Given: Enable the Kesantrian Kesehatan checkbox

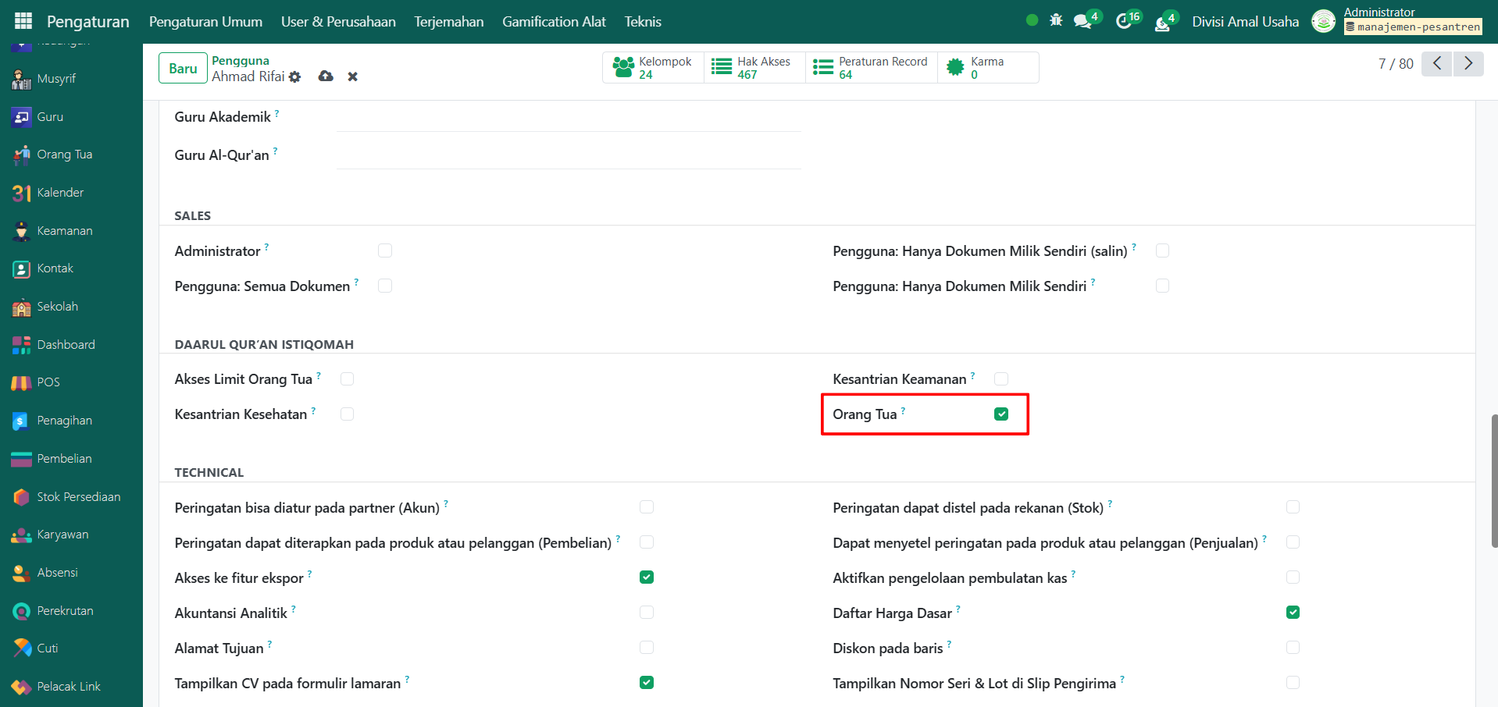Looking at the screenshot, I should click(348, 414).
